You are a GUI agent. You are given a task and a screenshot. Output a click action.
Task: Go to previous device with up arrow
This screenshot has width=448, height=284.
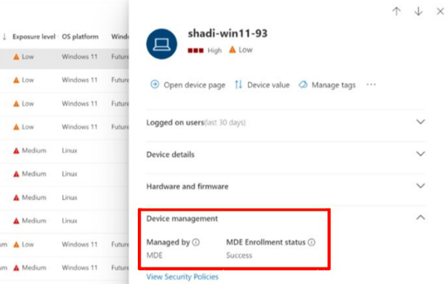(x=397, y=11)
